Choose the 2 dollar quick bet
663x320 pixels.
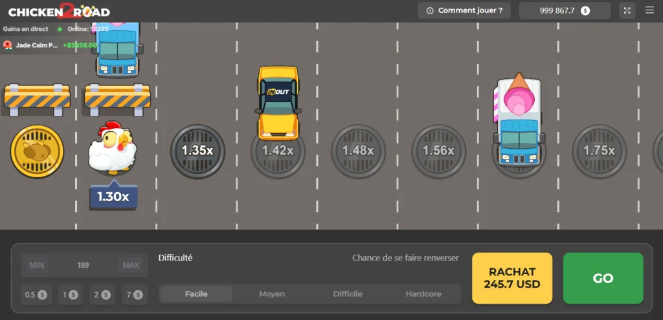102,295
